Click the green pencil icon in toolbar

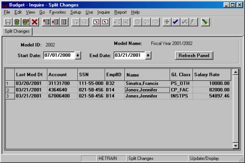(x=205, y=22)
